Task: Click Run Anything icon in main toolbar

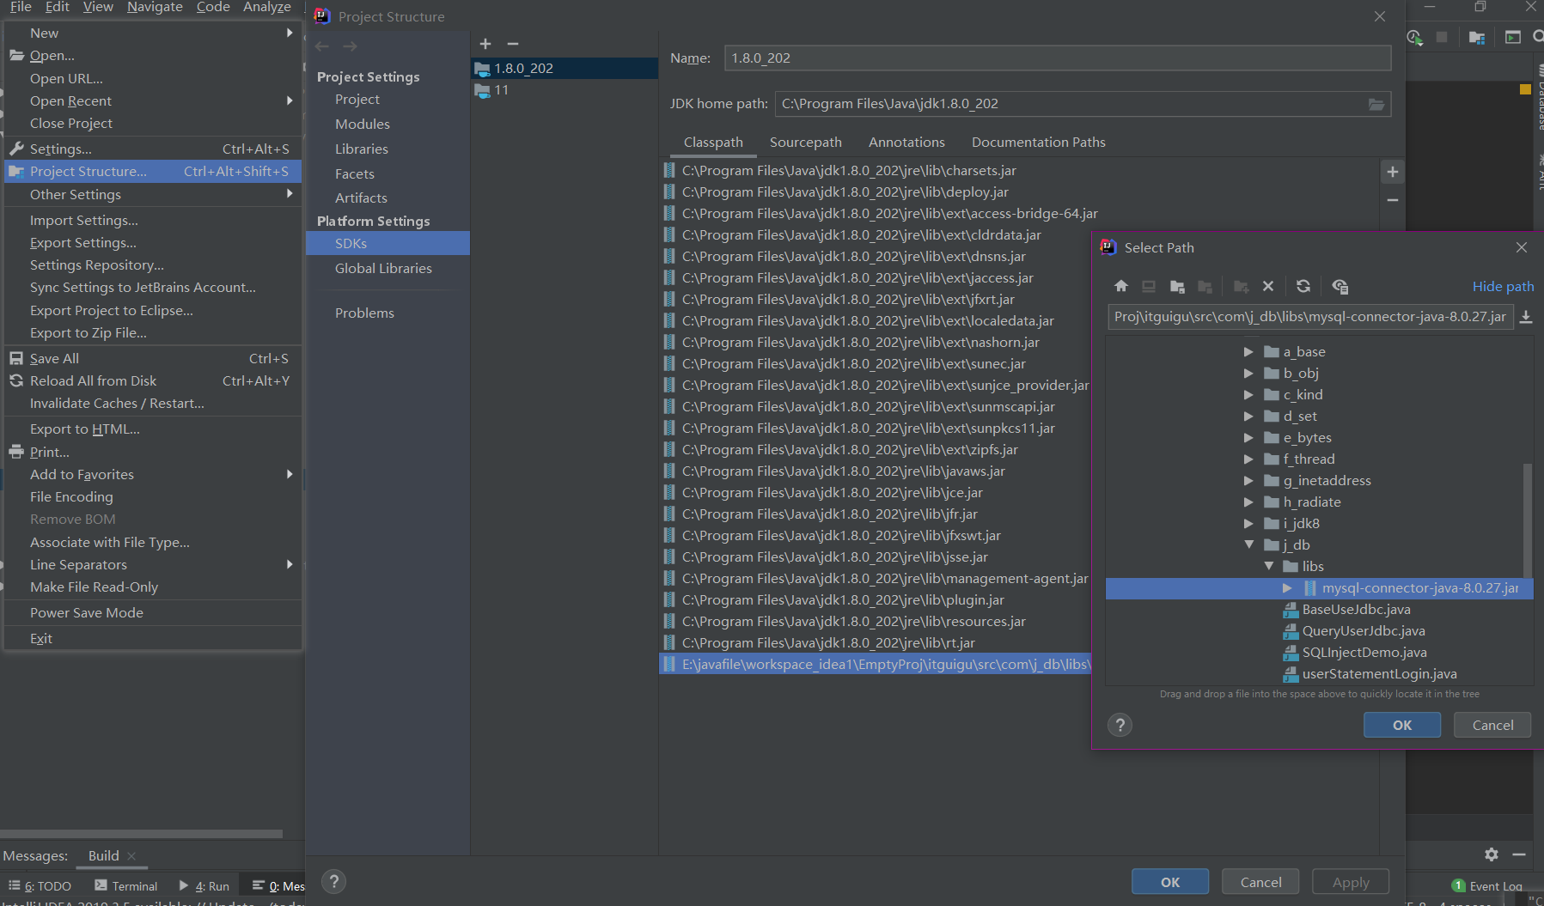Action: tap(1513, 37)
